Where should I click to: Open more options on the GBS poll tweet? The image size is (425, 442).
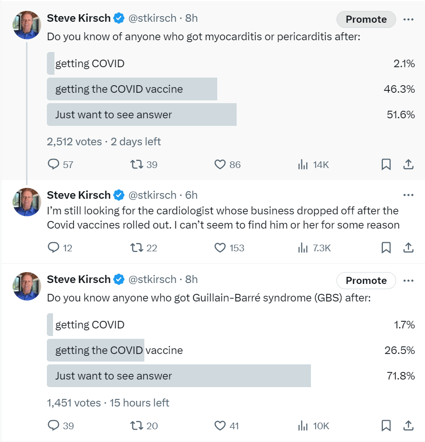pos(408,281)
